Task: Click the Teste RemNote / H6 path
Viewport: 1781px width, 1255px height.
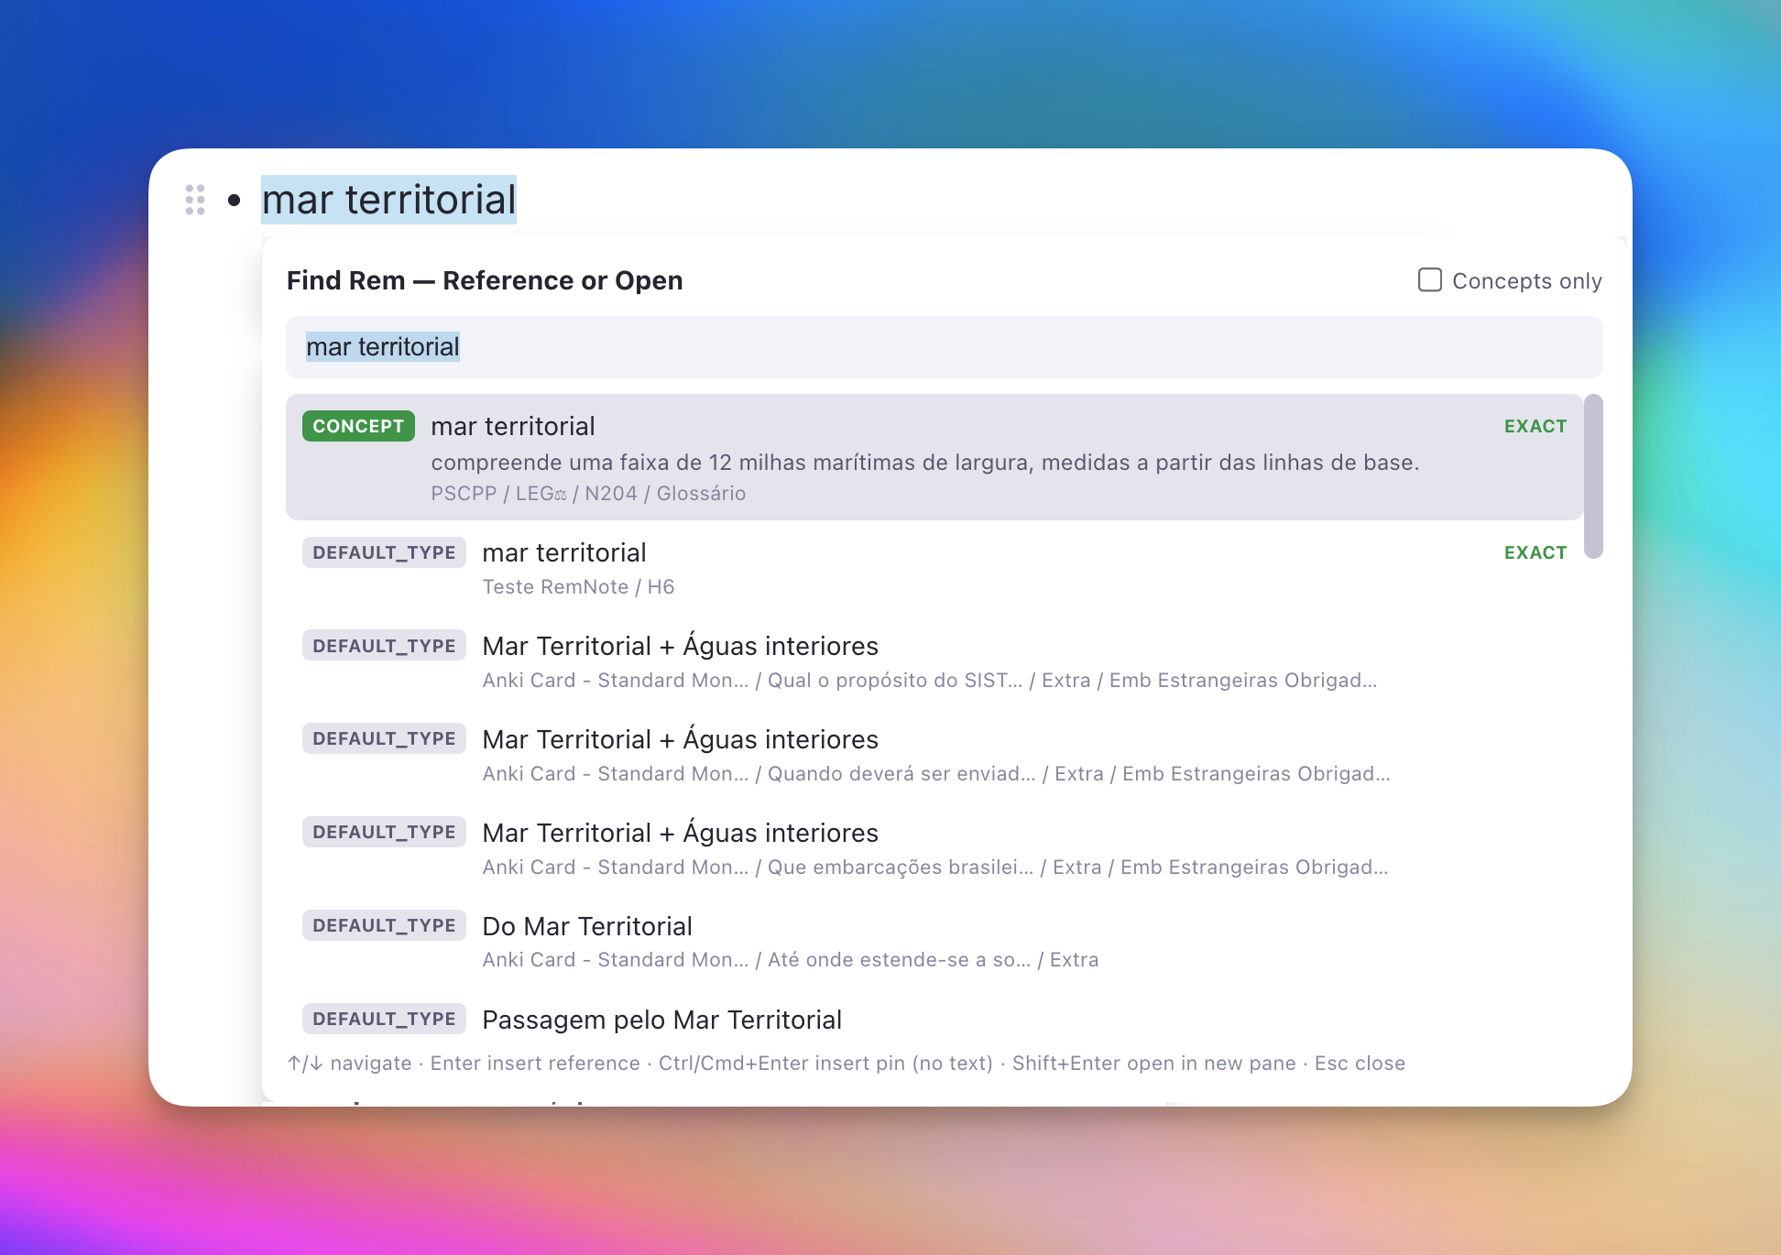Action: tap(578, 587)
